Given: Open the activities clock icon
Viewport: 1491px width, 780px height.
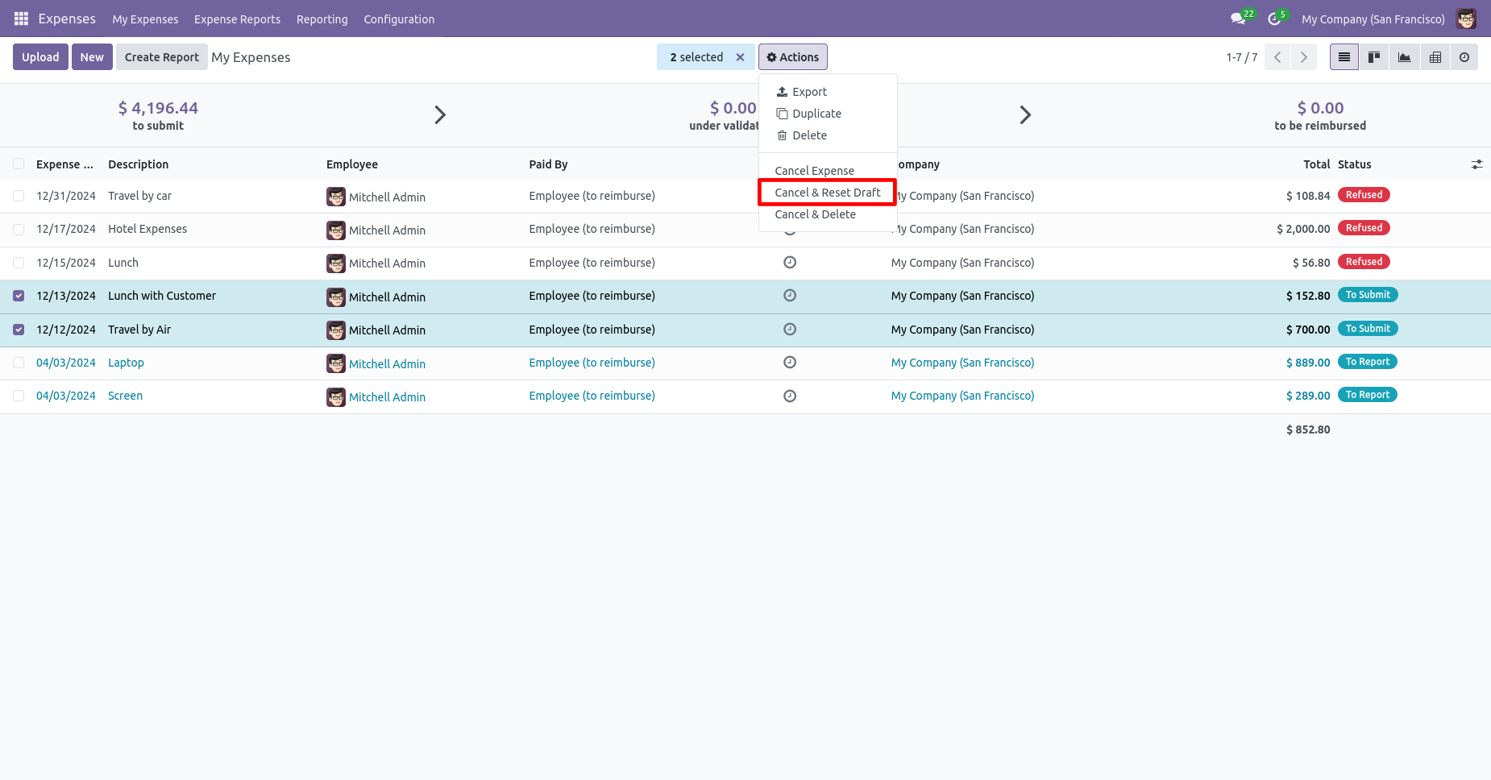Looking at the screenshot, I should 1275,19.
